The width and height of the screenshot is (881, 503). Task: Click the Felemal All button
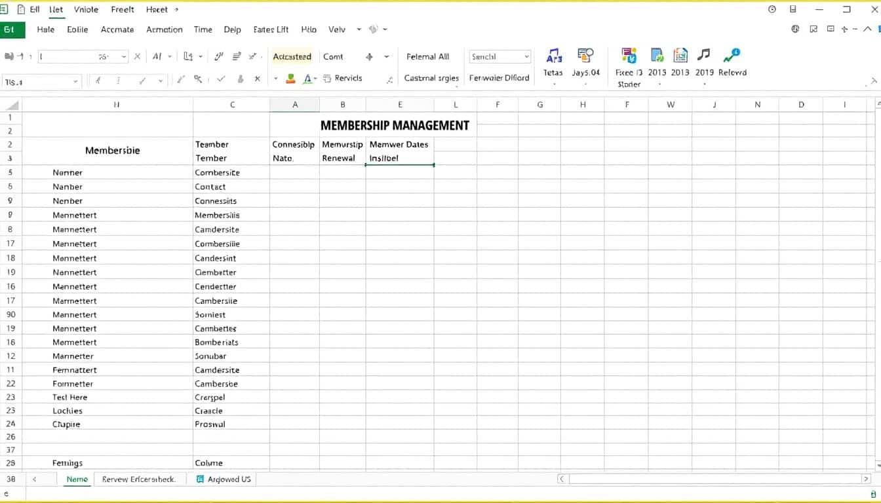pos(428,57)
